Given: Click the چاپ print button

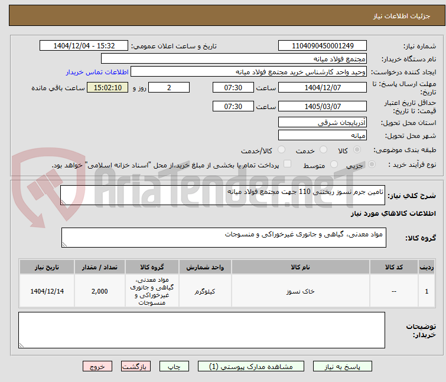Looking at the screenshot, I should tap(174, 367).
